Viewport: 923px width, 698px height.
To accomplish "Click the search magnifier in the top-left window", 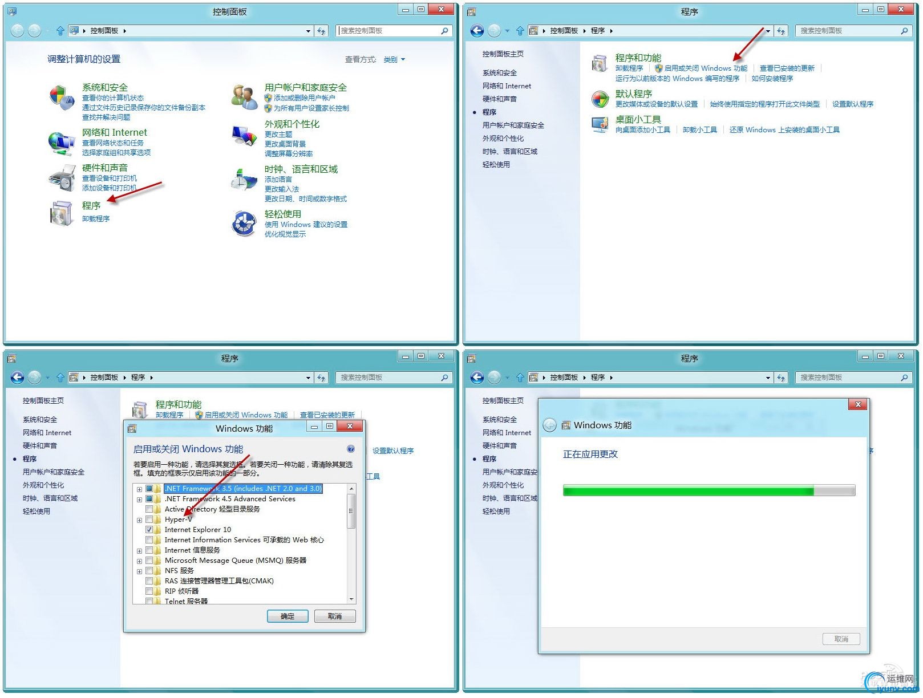I will click(x=445, y=31).
